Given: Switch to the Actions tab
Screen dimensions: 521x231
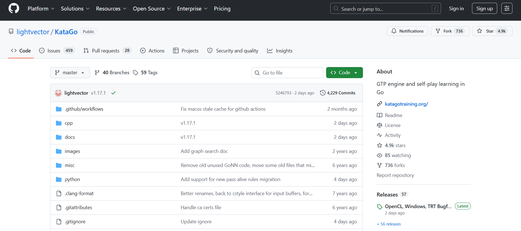Looking at the screenshot, I should click(x=152, y=51).
